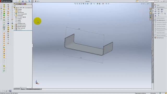Select Сверху plane in tree
The width and height of the screenshot is (167, 94).
click(19, 20)
